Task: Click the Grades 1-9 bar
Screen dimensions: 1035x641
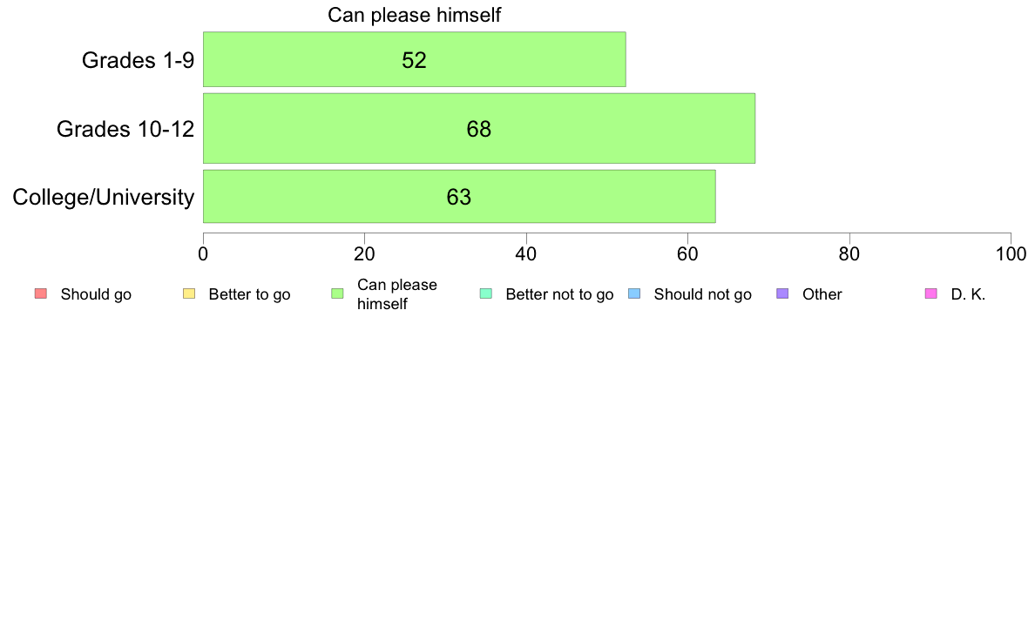Action: pos(415,59)
